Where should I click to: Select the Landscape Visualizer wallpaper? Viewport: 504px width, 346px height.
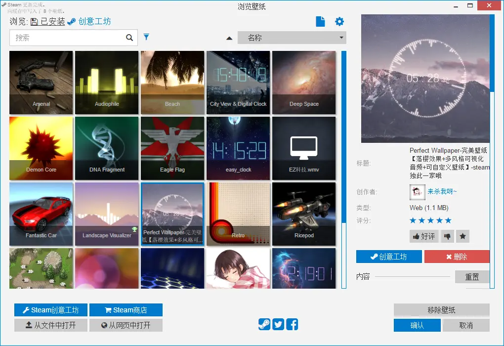(x=107, y=214)
